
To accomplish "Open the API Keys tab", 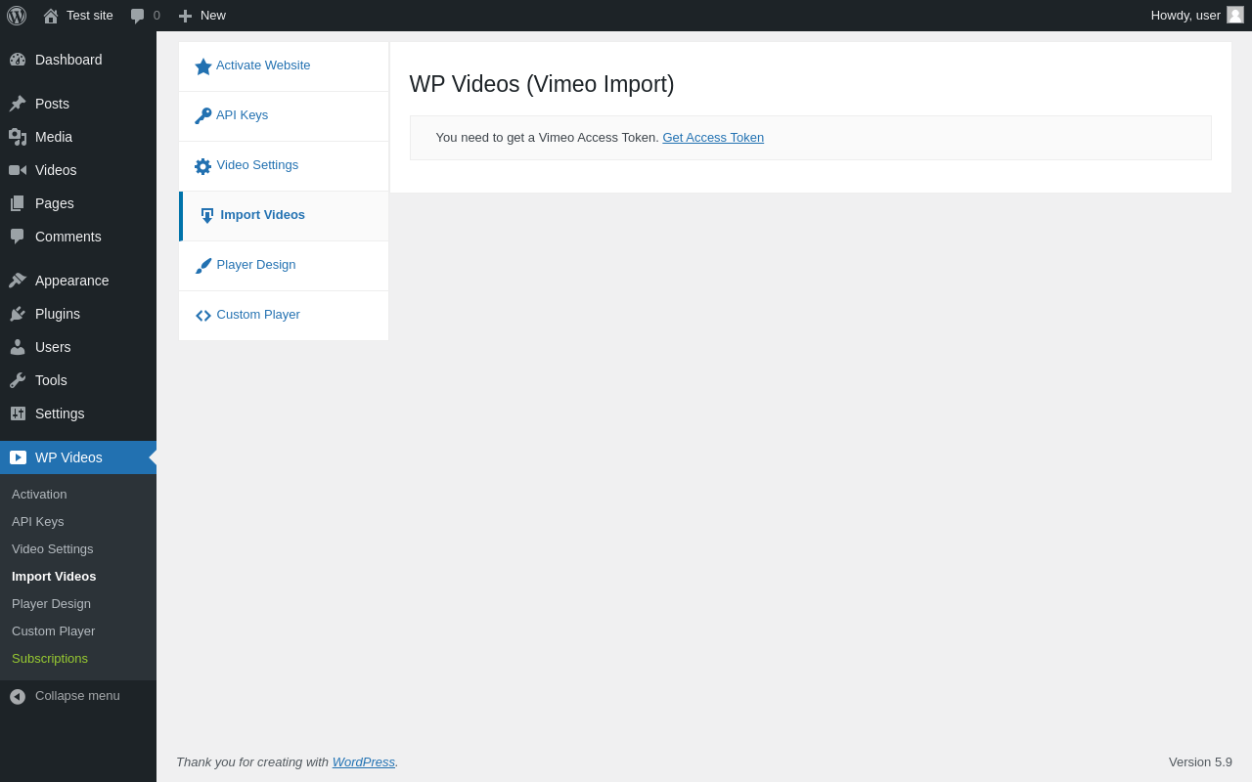I will 284,116.
